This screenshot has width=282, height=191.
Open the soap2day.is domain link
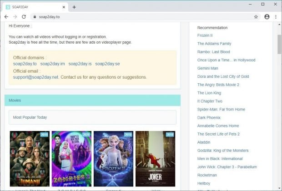coord(80,64)
